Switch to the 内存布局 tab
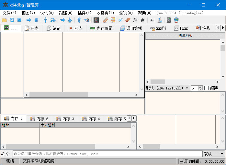Viewport: 226px width, 165px height. (x=101, y=28)
